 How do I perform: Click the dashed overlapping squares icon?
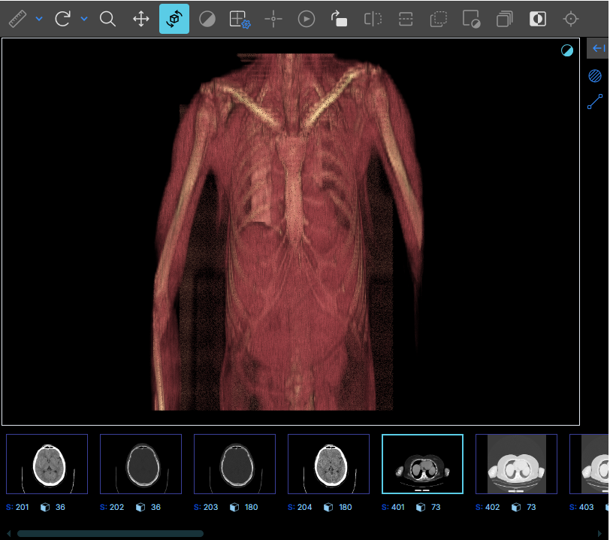(x=439, y=19)
